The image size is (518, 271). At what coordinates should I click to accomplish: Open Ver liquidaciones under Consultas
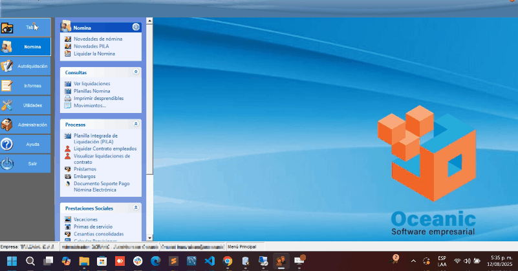tap(92, 84)
